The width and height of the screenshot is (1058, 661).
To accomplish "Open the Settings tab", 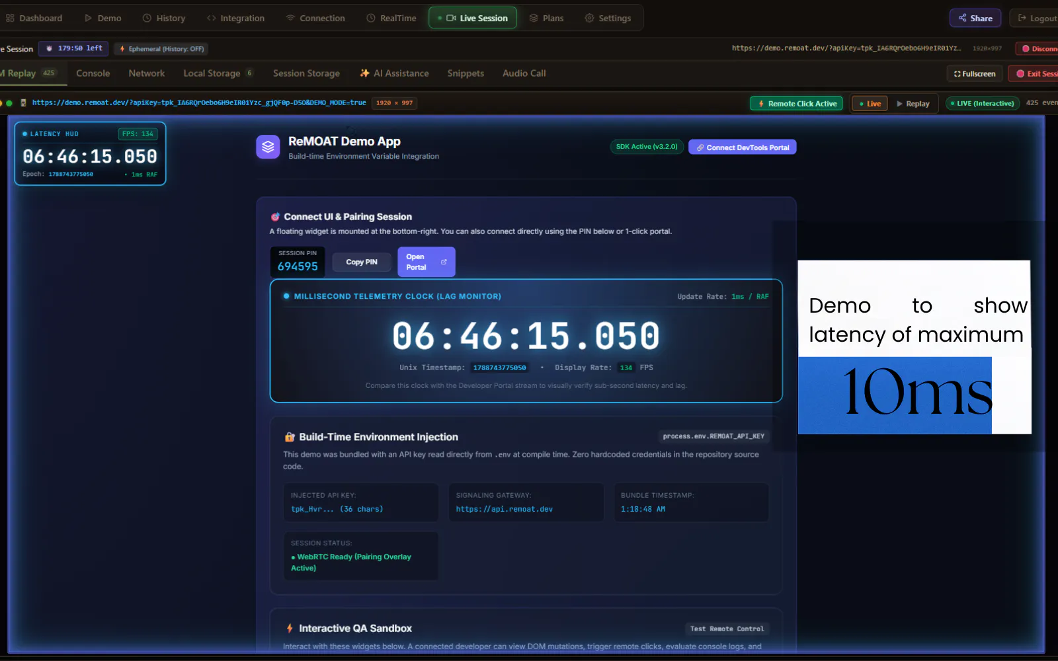I will click(608, 18).
